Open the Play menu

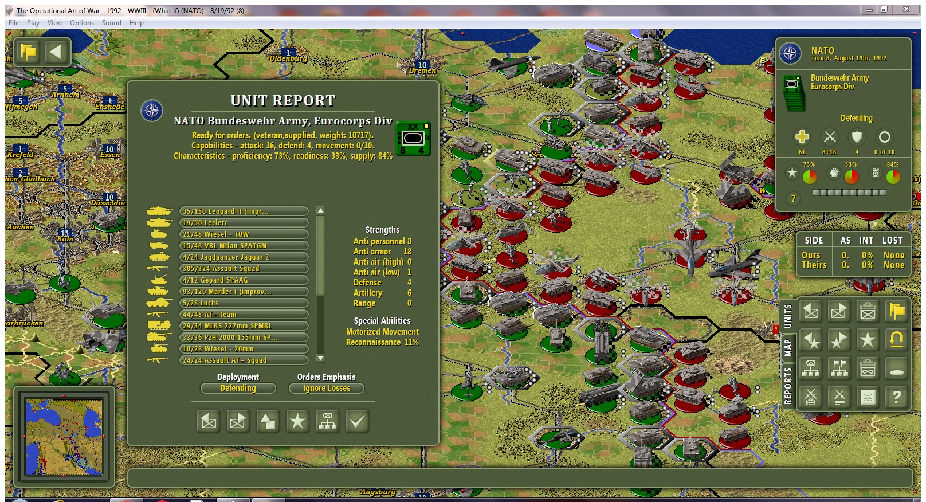pyautogui.click(x=33, y=23)
